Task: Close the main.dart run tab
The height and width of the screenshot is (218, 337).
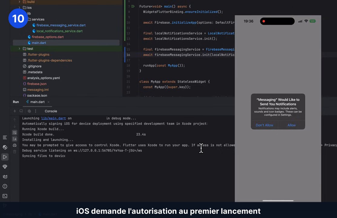Action: pyautogui.click(x=48, y=102)
